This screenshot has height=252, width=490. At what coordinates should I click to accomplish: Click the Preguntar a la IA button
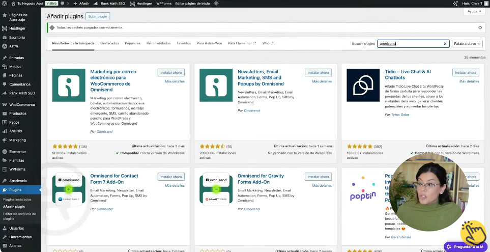click(x=465, y=247)
